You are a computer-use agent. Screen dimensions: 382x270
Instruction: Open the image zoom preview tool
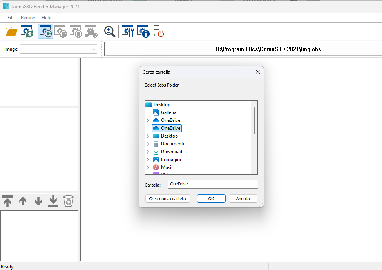(x=109, y=31)
